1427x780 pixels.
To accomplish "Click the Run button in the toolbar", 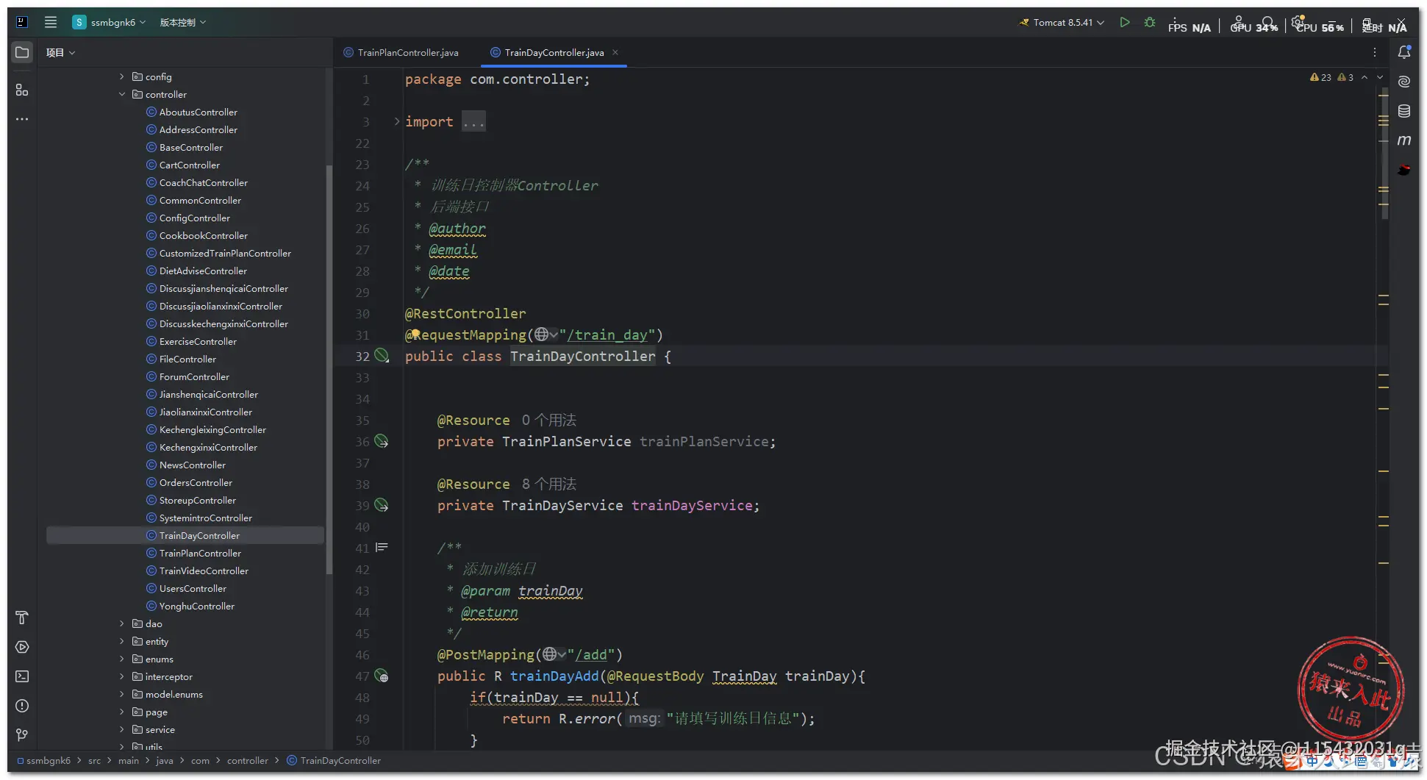I will 1124,23.
